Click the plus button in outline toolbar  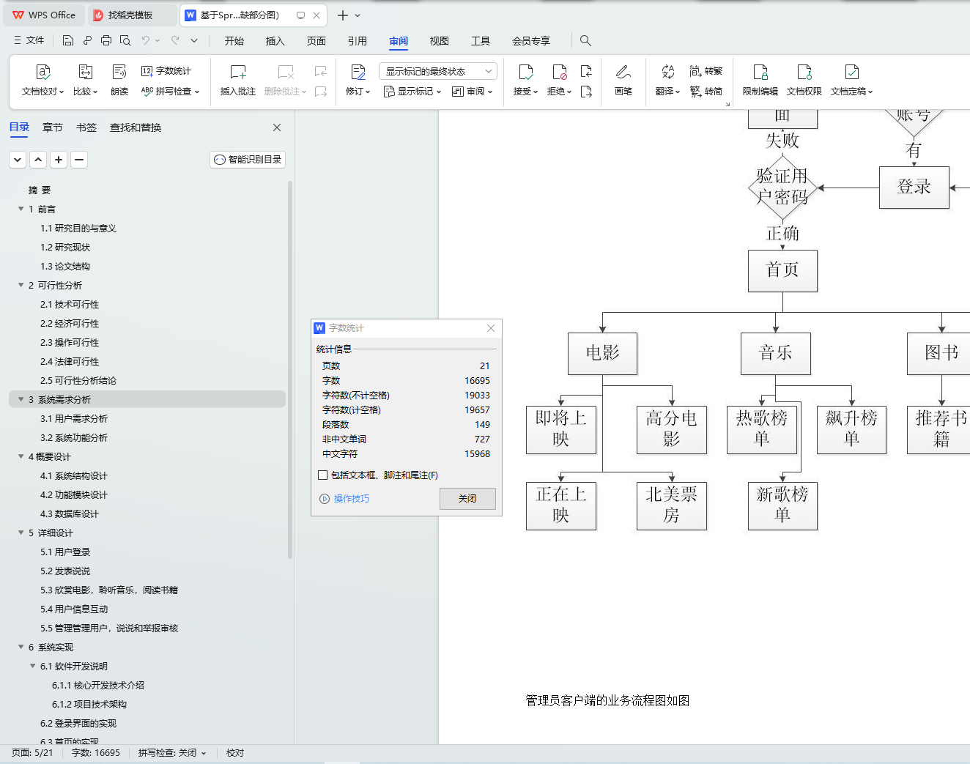59,160
